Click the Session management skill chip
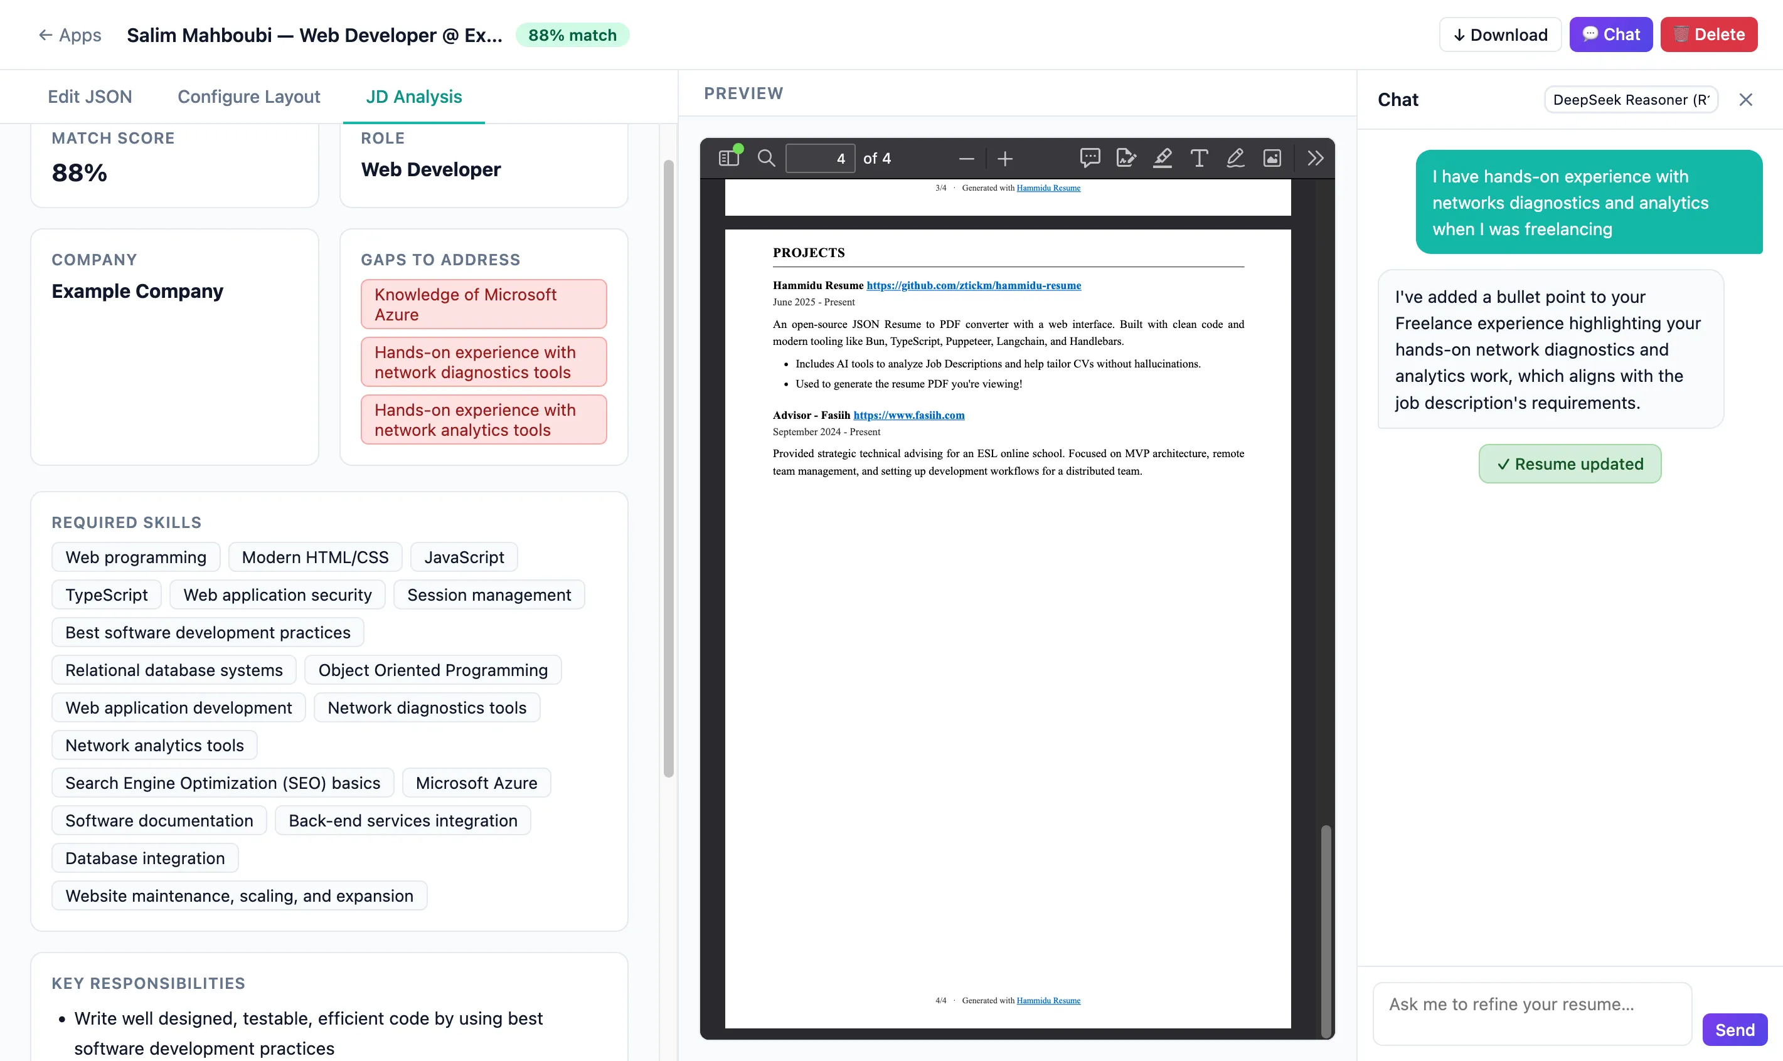The width and height of the screenshot is (1783, 1061). click(x=489, y=595)
